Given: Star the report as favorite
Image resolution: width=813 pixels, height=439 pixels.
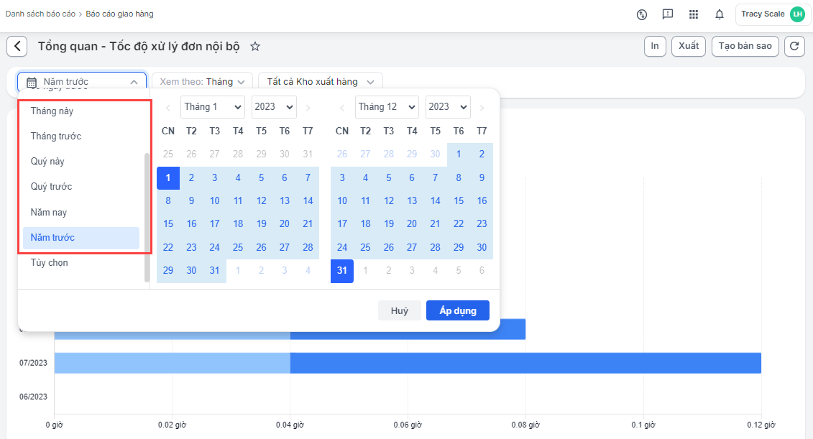Looking at the screenshot, I should [x=255, y=46].
